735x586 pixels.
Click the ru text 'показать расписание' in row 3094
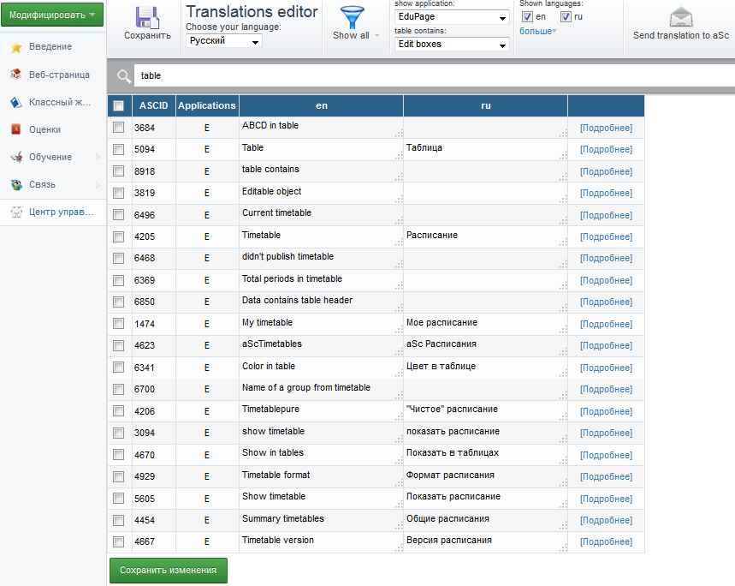(453, 431)
